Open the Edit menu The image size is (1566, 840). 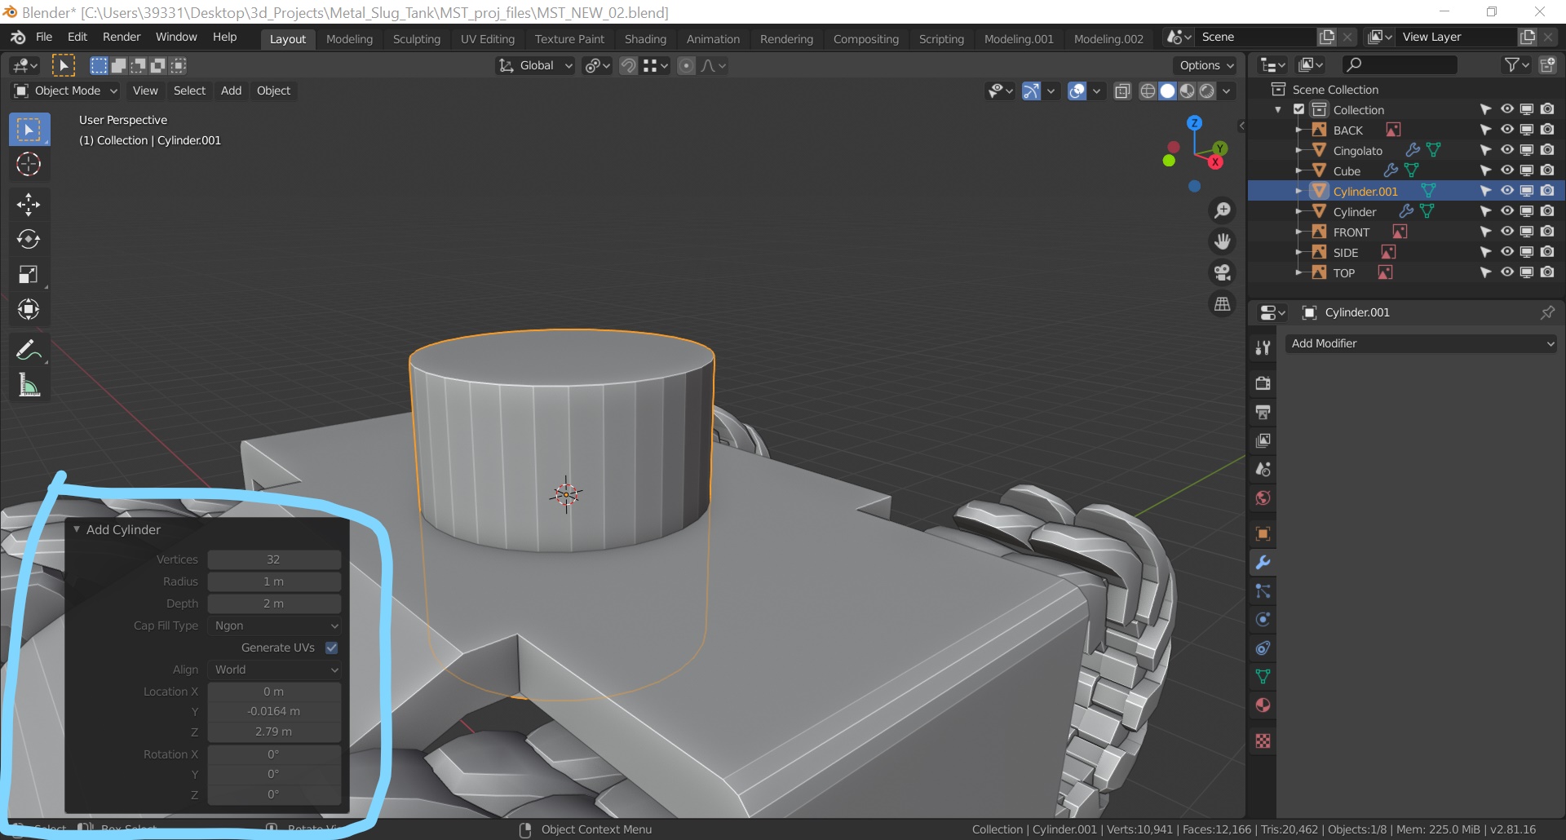pyautogui.click(x=77, y=37)
